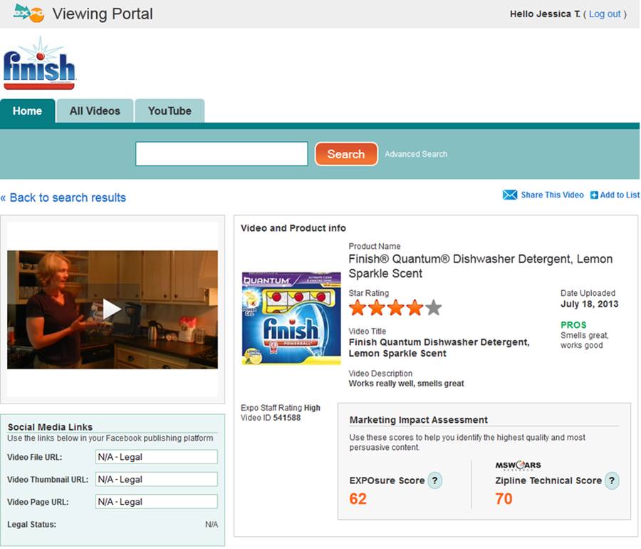
Task: Go Back to search results
Action: (63, 197)
